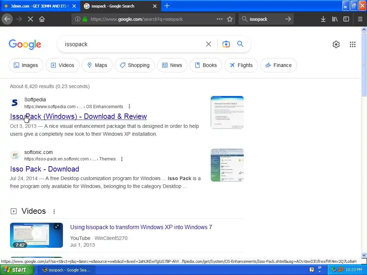Open the softonic result thumbnail

pyautogui.click(x=227, y=165)
